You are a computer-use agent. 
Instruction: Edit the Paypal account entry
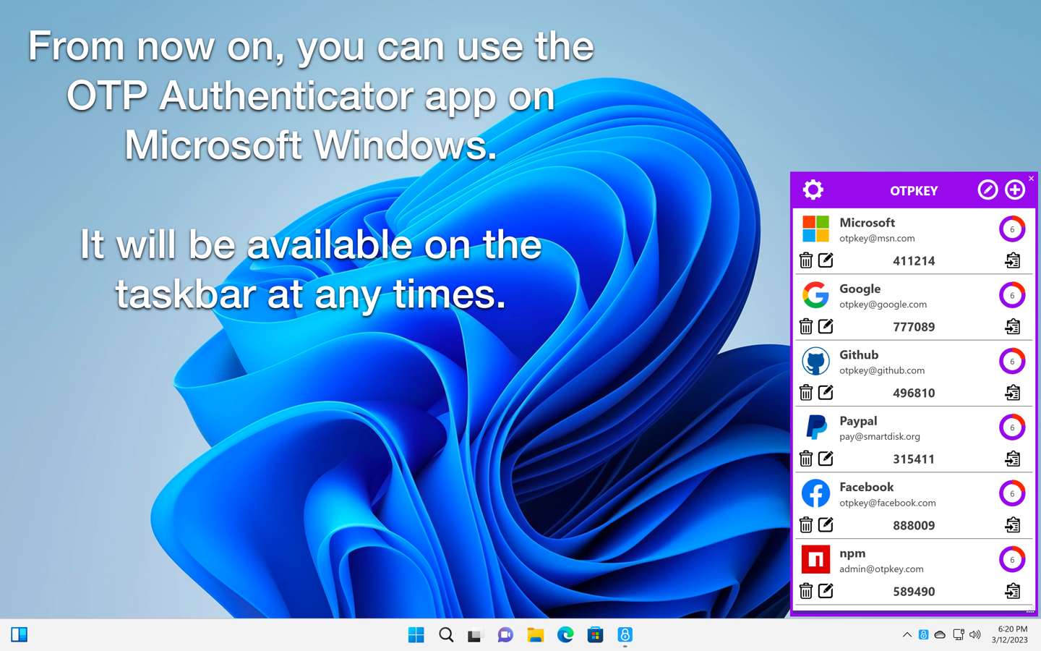coord(826,458)
